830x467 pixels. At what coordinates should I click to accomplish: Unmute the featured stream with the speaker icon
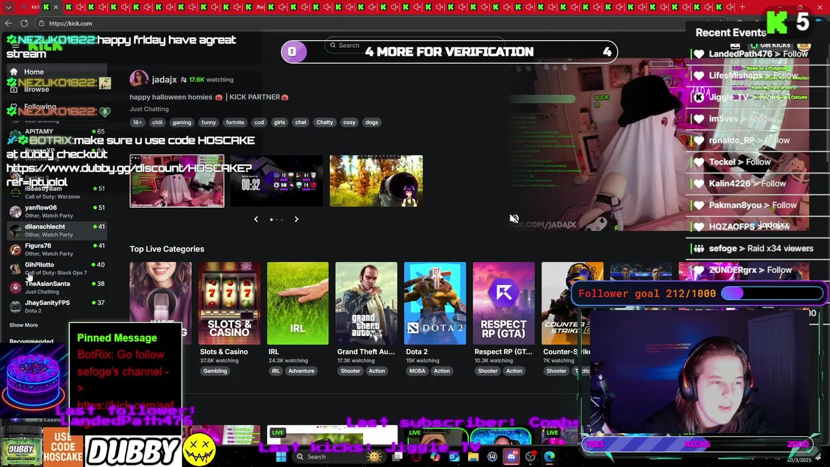(514, 219)
